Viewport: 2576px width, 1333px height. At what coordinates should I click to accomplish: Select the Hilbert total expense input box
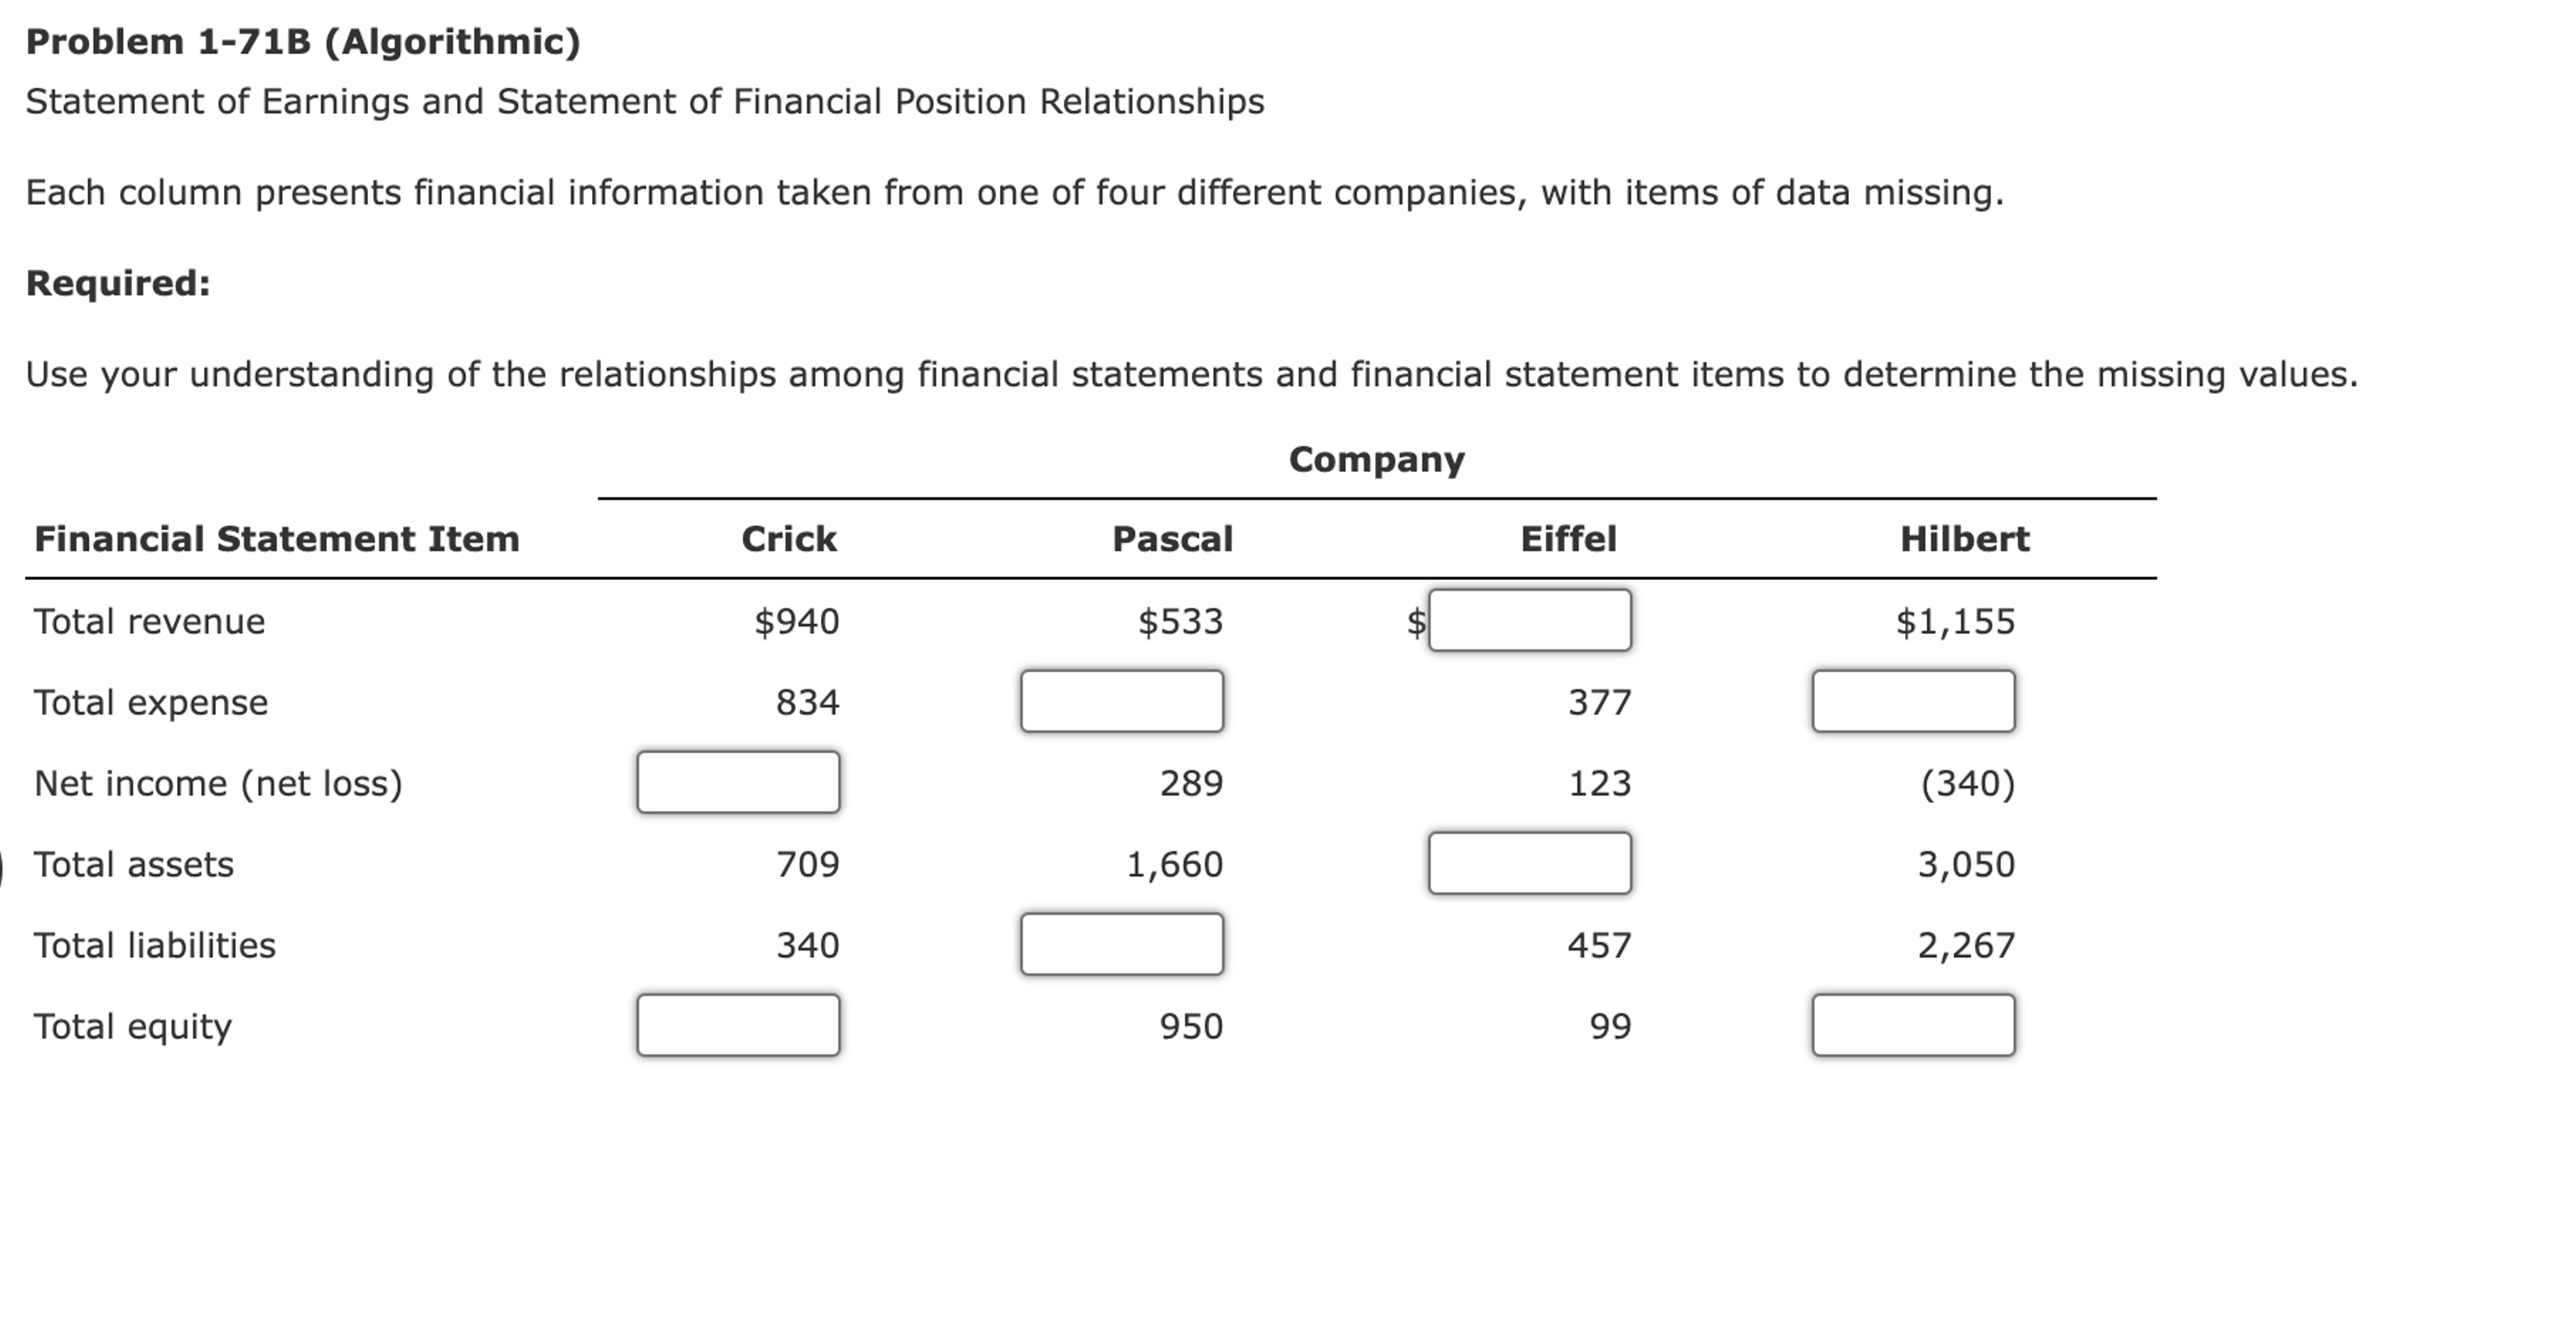coord(1914,703)
